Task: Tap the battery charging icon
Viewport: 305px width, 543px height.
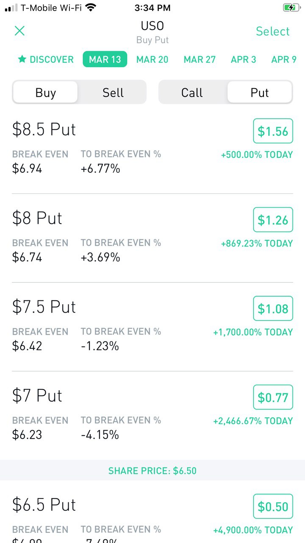Action: coord(291,8)
